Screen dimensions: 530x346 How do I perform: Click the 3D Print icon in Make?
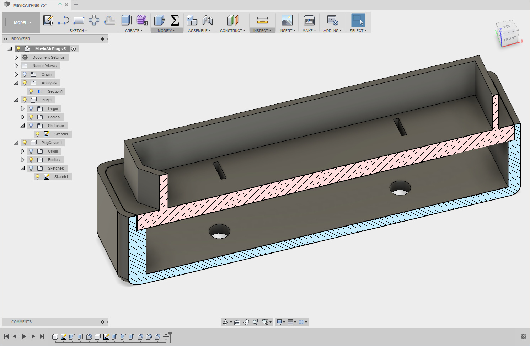[x=309, y=20]
